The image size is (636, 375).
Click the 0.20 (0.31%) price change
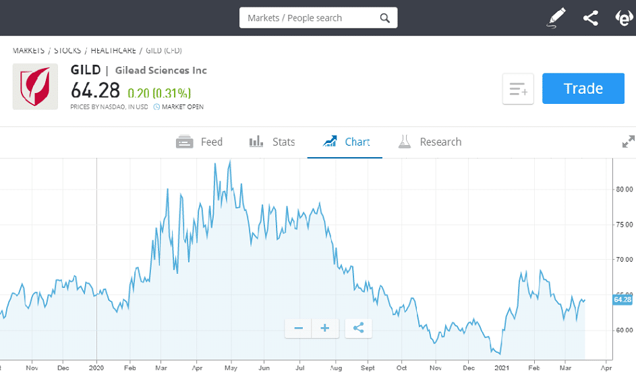[159, 93]
